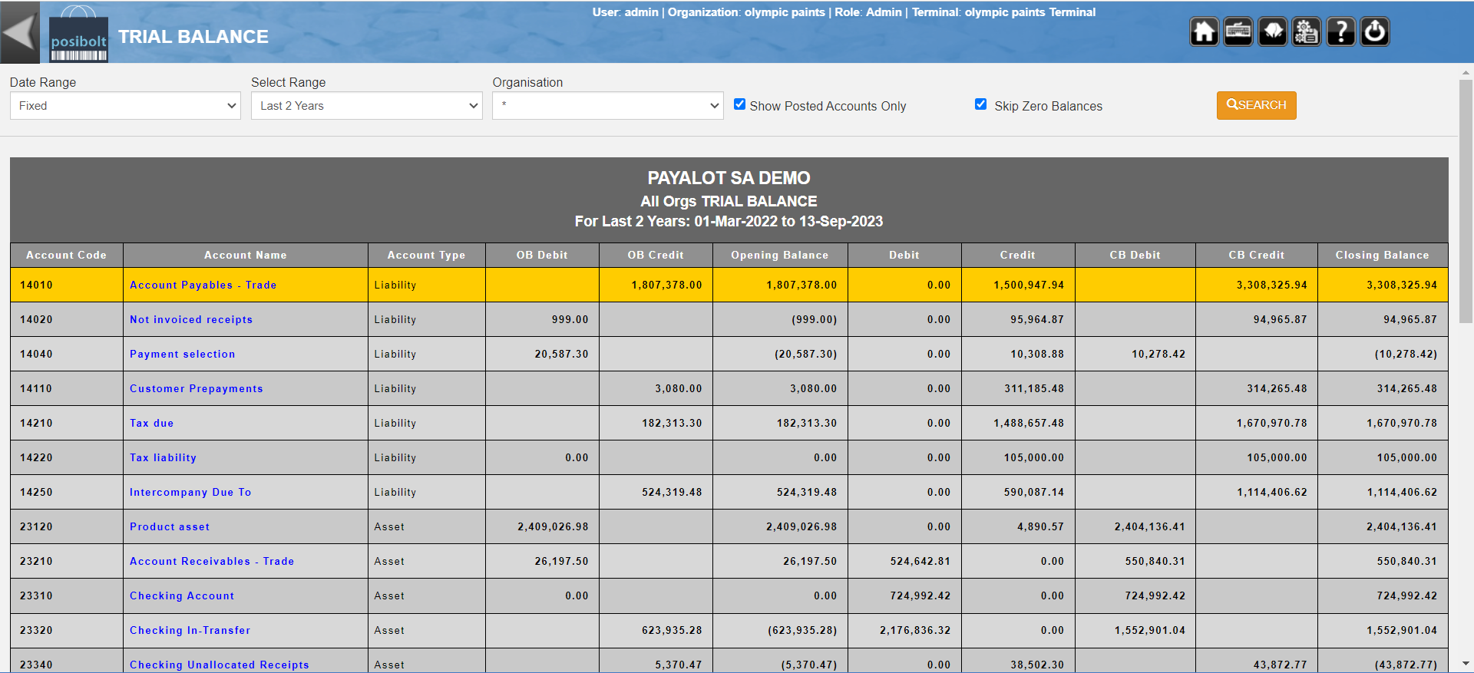Open Tax due account link
The height and width of the screenshot is (673, 1474).
coord(152,423)
